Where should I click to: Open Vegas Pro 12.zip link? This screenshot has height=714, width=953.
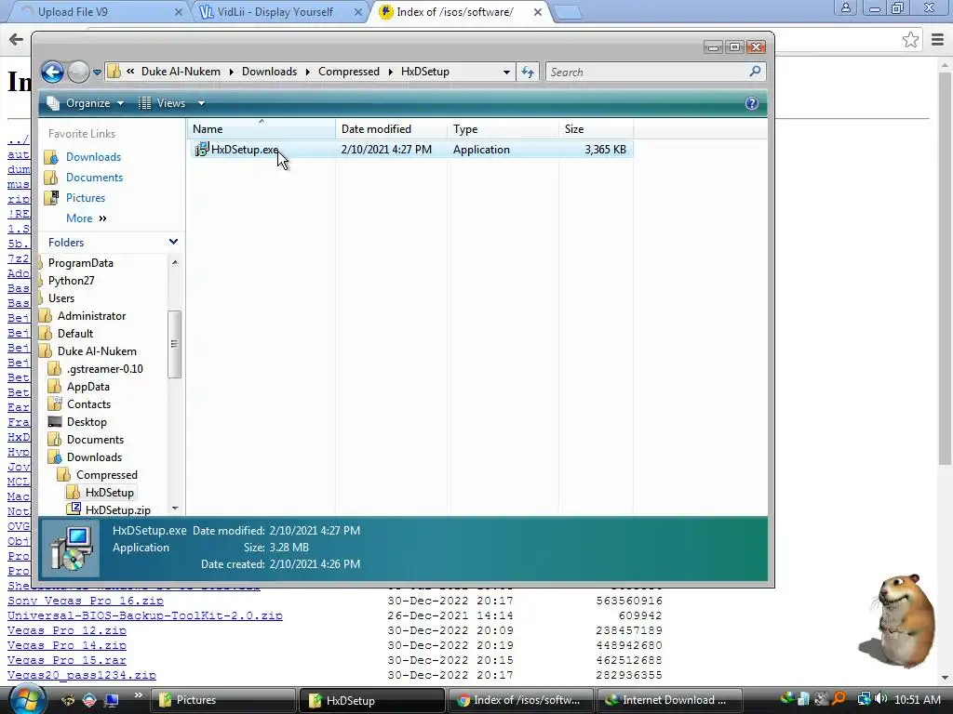tap(67, 630)
